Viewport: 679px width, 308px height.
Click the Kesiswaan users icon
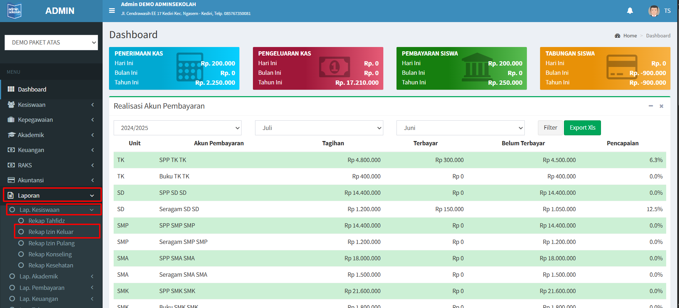11,105
